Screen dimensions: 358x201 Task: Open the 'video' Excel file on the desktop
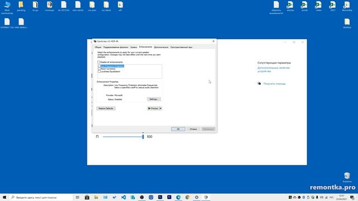tap(318, 6)
